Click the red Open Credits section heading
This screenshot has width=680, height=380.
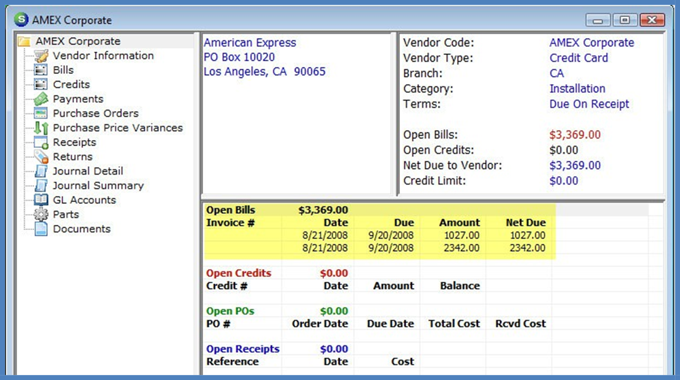(238, 273)
